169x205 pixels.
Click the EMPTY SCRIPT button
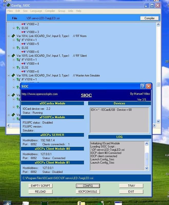pos(40,186)
